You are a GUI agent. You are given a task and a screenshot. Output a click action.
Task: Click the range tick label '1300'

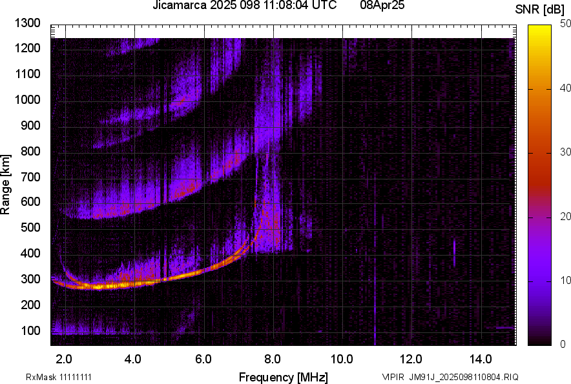[27, 23]
